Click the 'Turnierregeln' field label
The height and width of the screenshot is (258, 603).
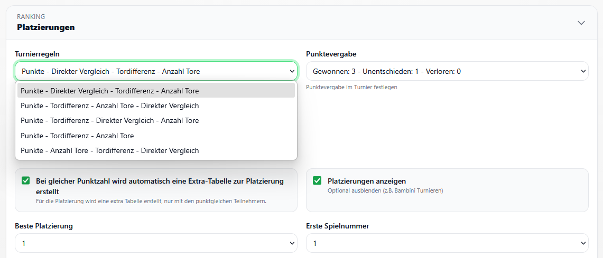pos(37,54)
